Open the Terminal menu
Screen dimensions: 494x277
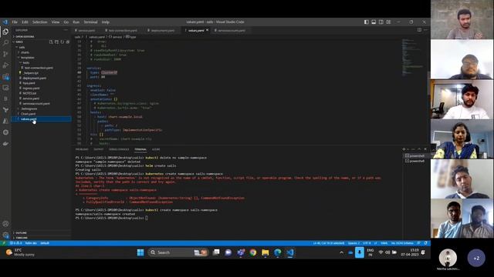pyautogui.click(x=90, y=22)
